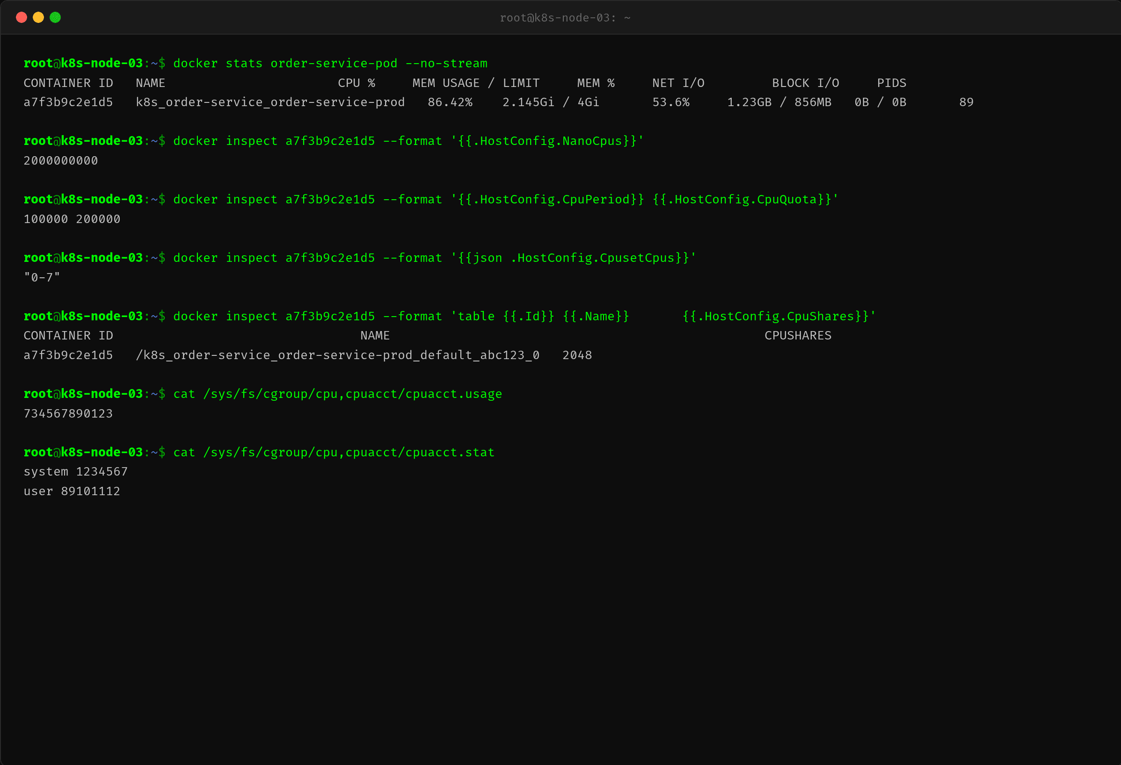This screenshot has height=765, width=1121.
Task: Click the PIDS value 89
Action: [966, 102]
